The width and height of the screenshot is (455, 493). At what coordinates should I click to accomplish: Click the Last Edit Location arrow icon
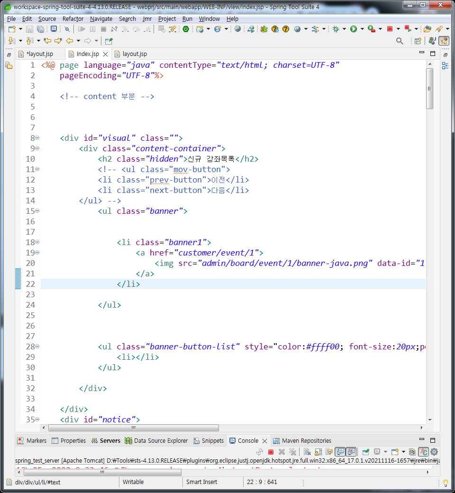47,41
